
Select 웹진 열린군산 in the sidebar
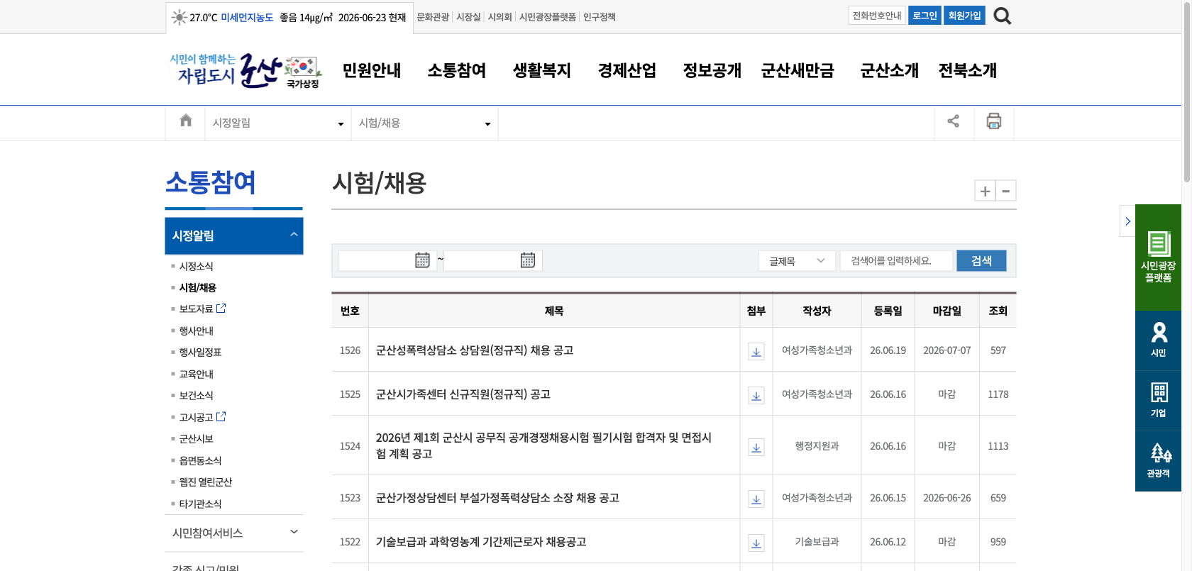[206, 482]
